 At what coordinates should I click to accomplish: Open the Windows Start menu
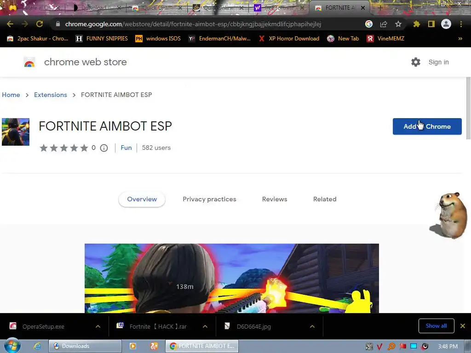[12, 346]
